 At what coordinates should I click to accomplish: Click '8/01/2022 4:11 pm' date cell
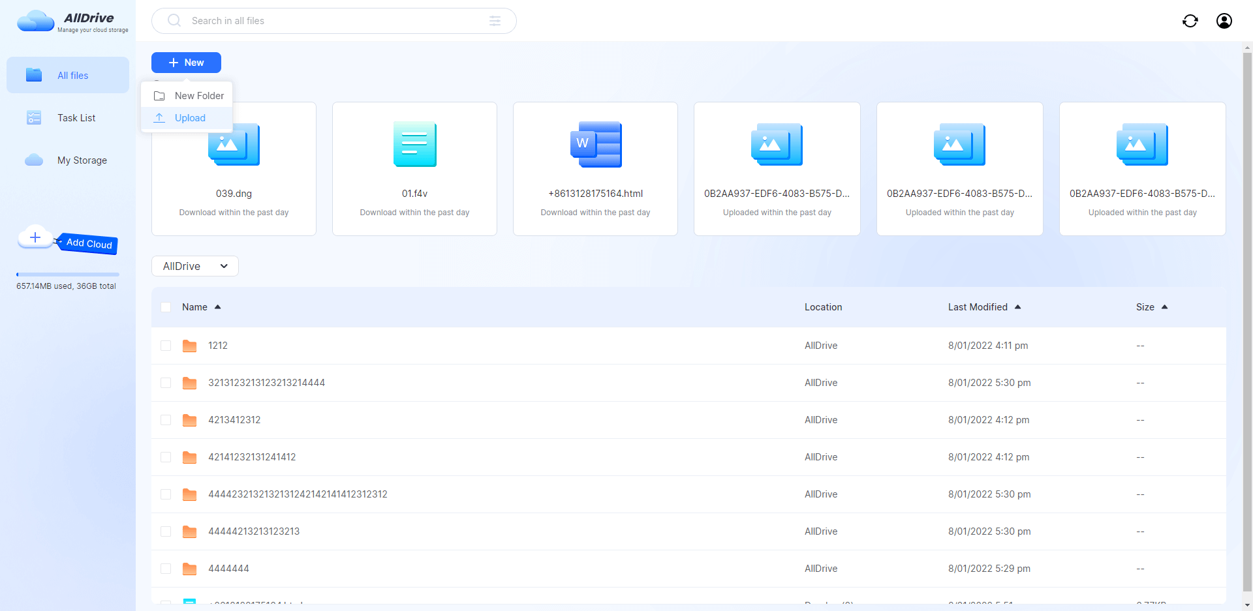point(988,346)
